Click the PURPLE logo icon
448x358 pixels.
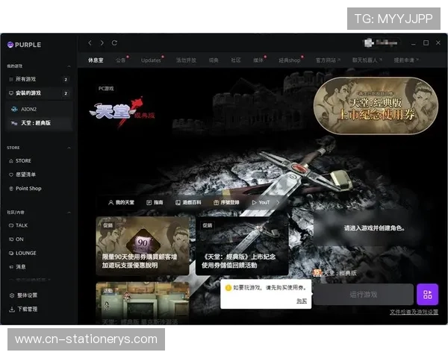coord(10,45)
